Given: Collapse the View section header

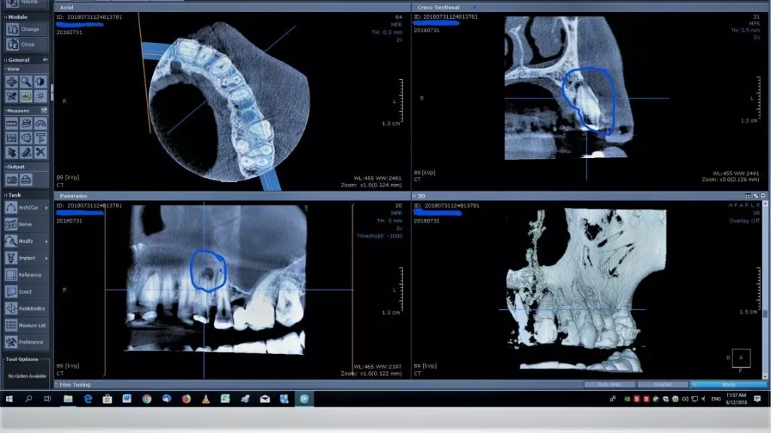Looking at the screenshot, I should point(7,68).
